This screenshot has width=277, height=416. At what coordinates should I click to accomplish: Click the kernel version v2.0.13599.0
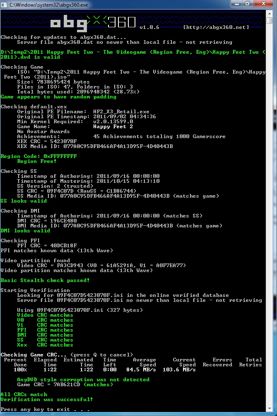pyautogui.click(x=113, y=122)
